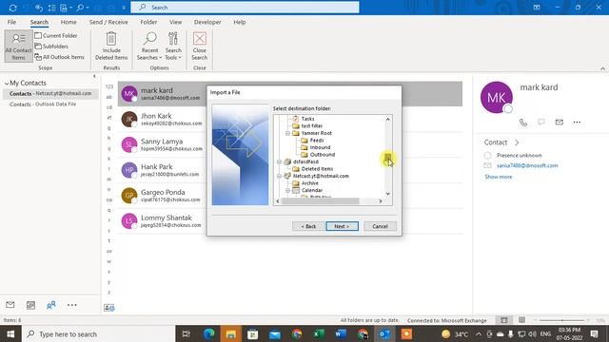Image resolution: width=609 pixels, height=342 pixels.
Task: Switch to the Home ribbon tab
Action: tap(69, 22)
